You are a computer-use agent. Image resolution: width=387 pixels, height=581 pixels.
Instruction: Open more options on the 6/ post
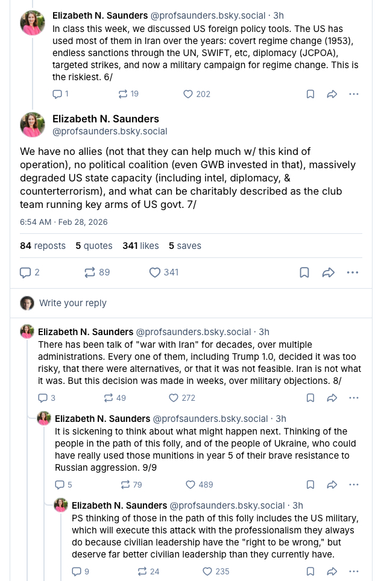click(x=354, y=94)
